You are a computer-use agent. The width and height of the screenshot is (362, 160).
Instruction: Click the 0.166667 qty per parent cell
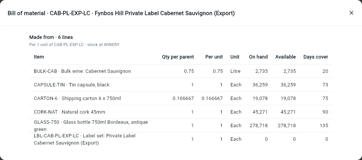[x=183, y=98]
